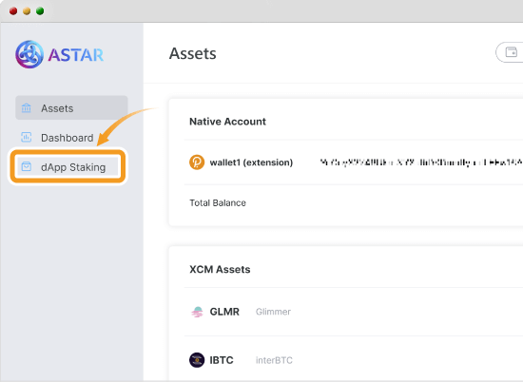Image resolution: width=523 pixels, height=382 pixels.
Task: Click the Glimmer asset name
Action: click(273, 312)
